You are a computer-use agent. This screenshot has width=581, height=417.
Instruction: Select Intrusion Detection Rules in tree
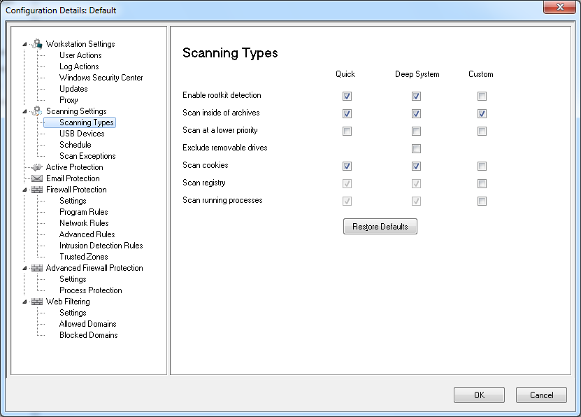pos(101,246)
